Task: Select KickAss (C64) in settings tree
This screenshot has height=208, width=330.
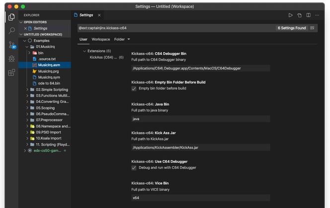Action: (x=106, y=57)
